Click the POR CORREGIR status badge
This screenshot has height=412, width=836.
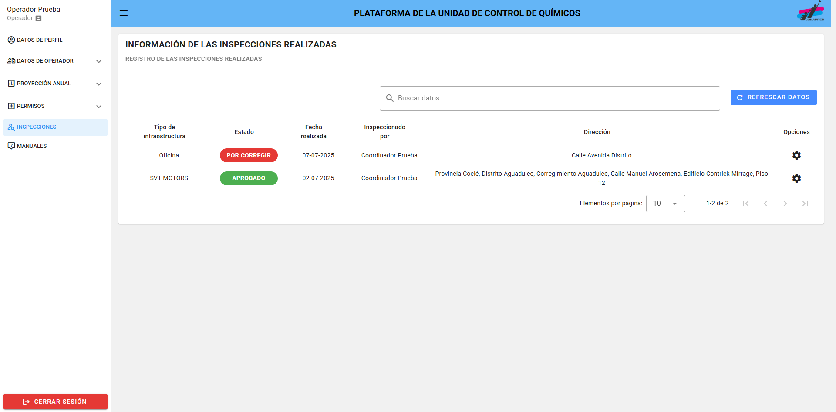[249, 155]
